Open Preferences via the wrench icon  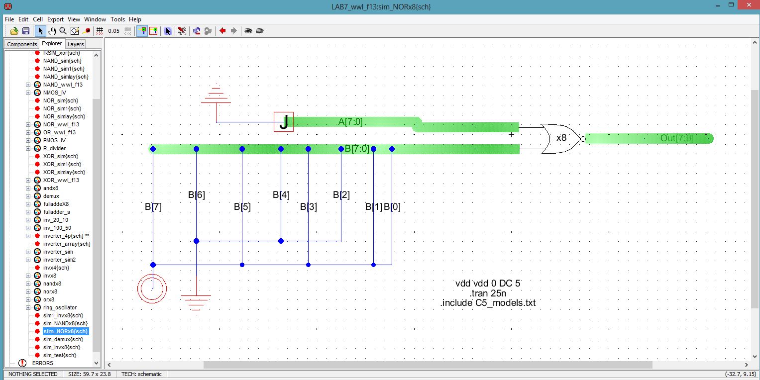(x=182, y=31)
